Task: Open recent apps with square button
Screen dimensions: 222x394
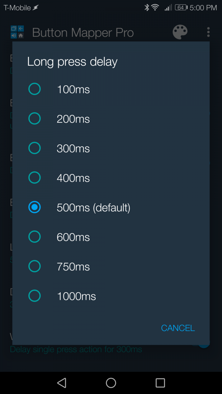Action: click(160, 383)
